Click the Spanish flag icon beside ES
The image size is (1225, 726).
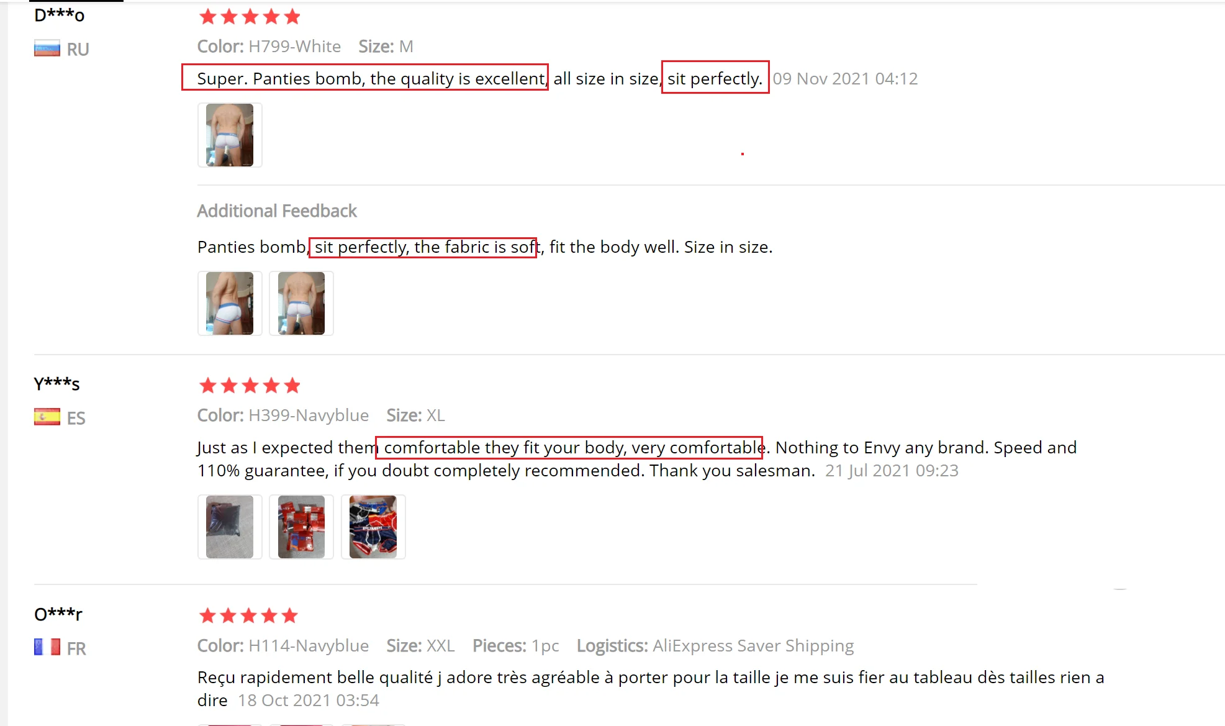(47, 417)
